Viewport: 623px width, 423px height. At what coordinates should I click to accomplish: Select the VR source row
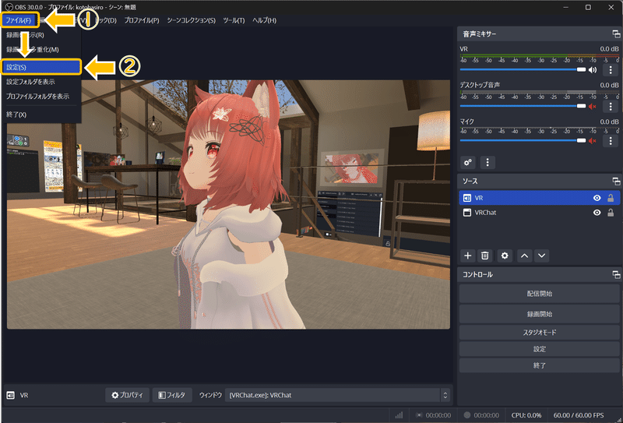(539, 198)
